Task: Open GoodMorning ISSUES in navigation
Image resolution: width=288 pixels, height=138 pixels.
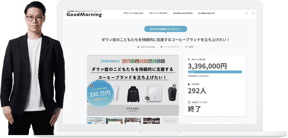Action: (x=183, y=13)
